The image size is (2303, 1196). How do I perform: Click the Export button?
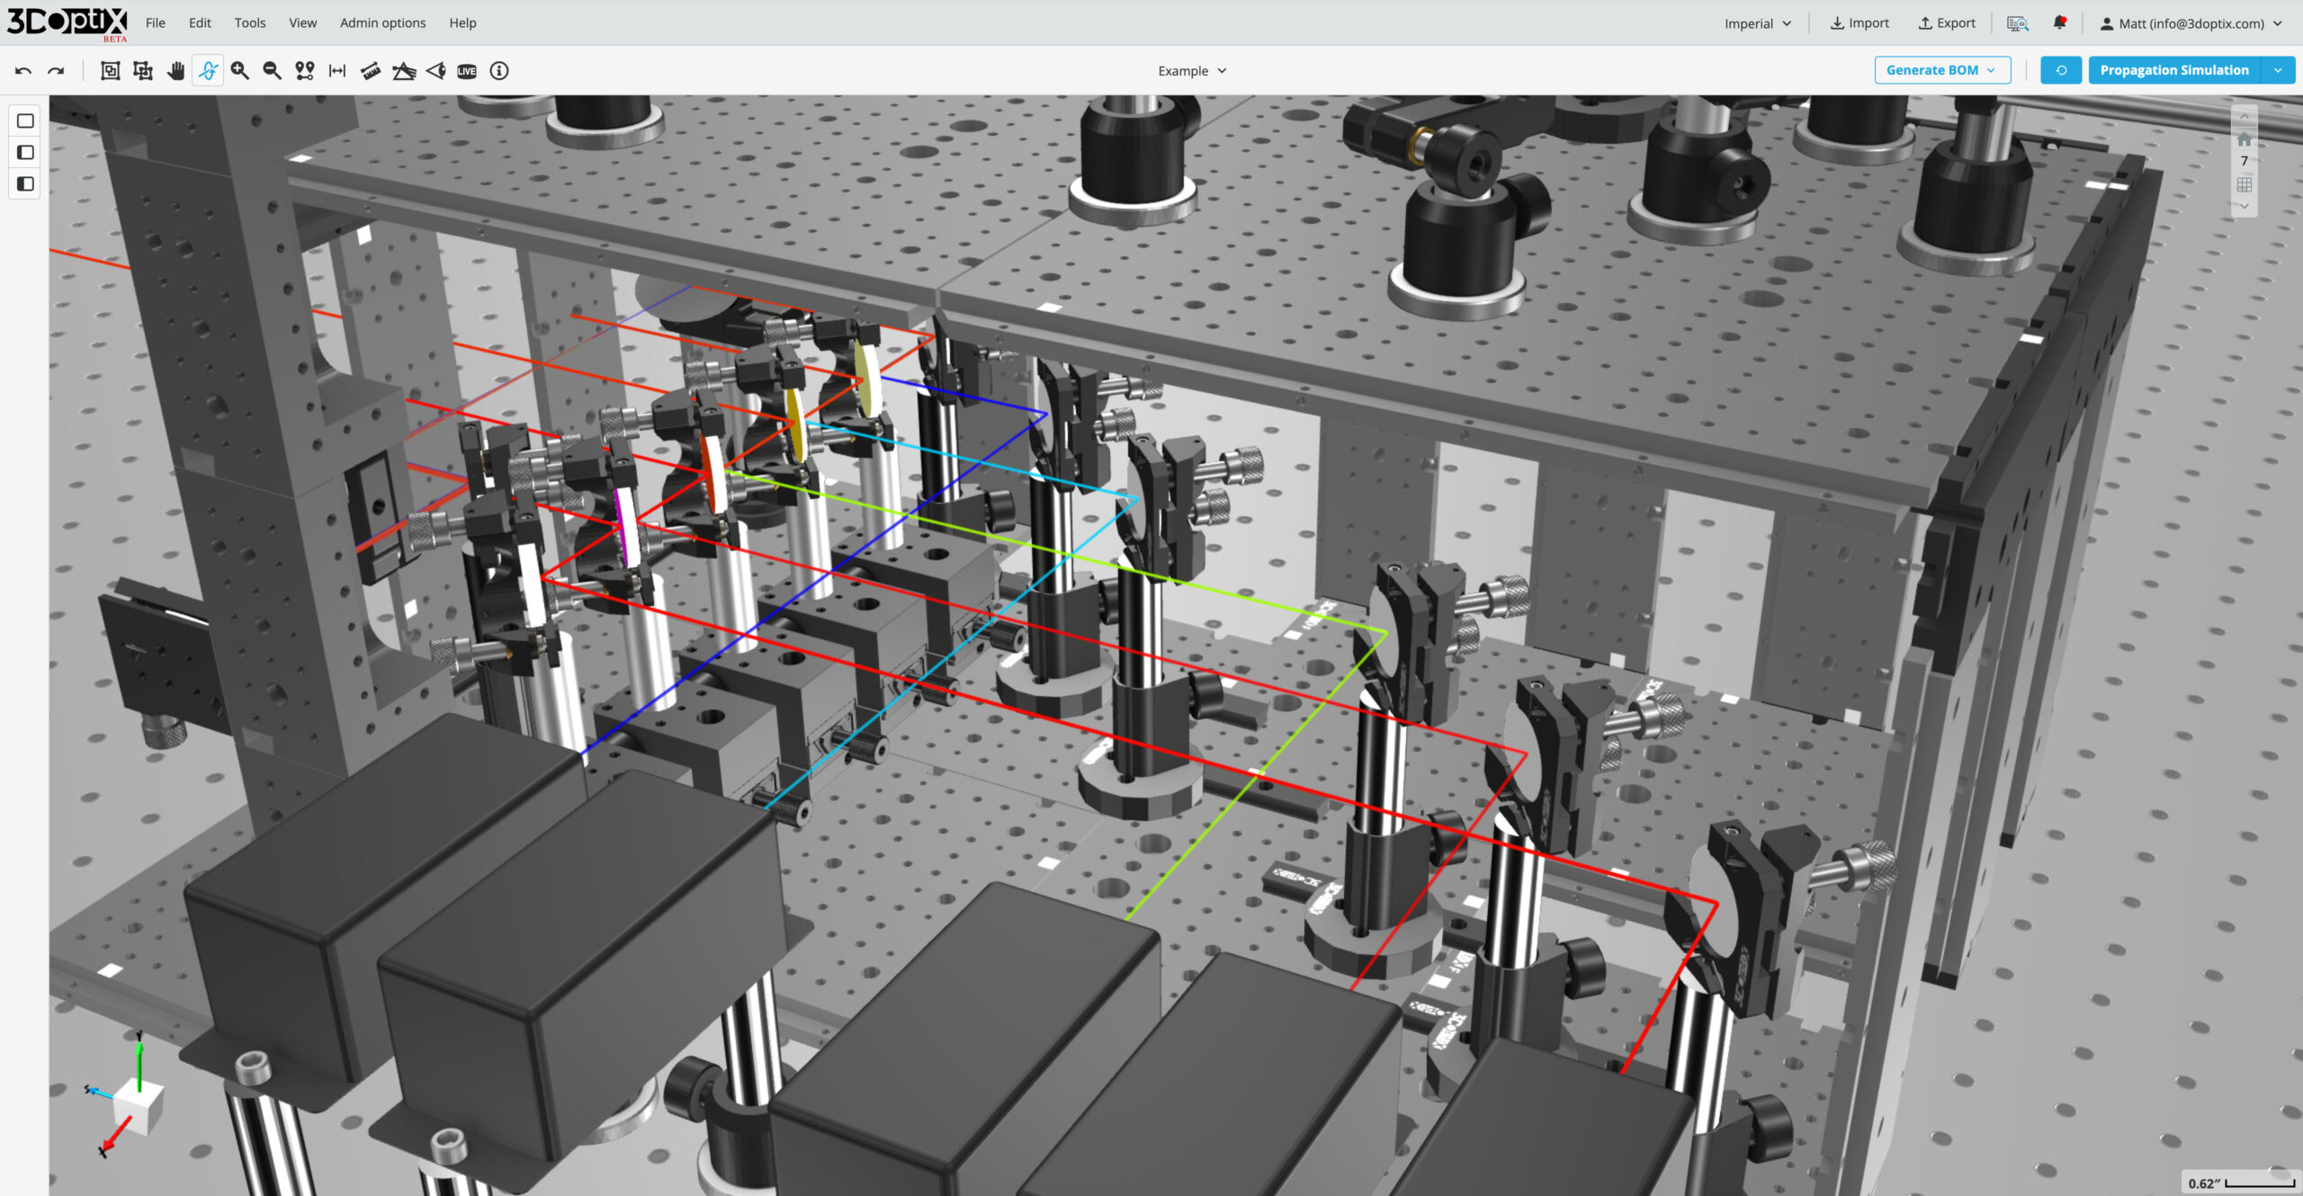tap(1947, 23)
